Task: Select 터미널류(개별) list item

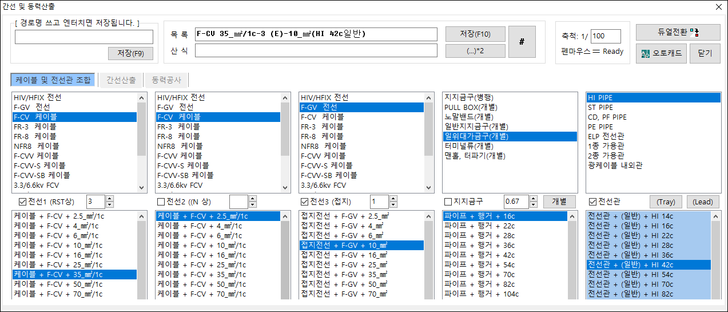Action: click(510, 146)
